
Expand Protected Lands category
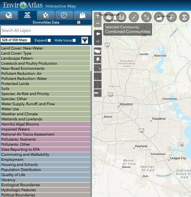click(x=46, y=84)
